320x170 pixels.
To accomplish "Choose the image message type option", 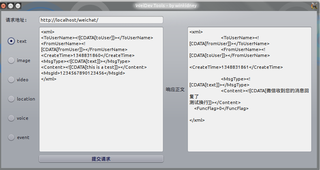I will click(x=11, y=60).
